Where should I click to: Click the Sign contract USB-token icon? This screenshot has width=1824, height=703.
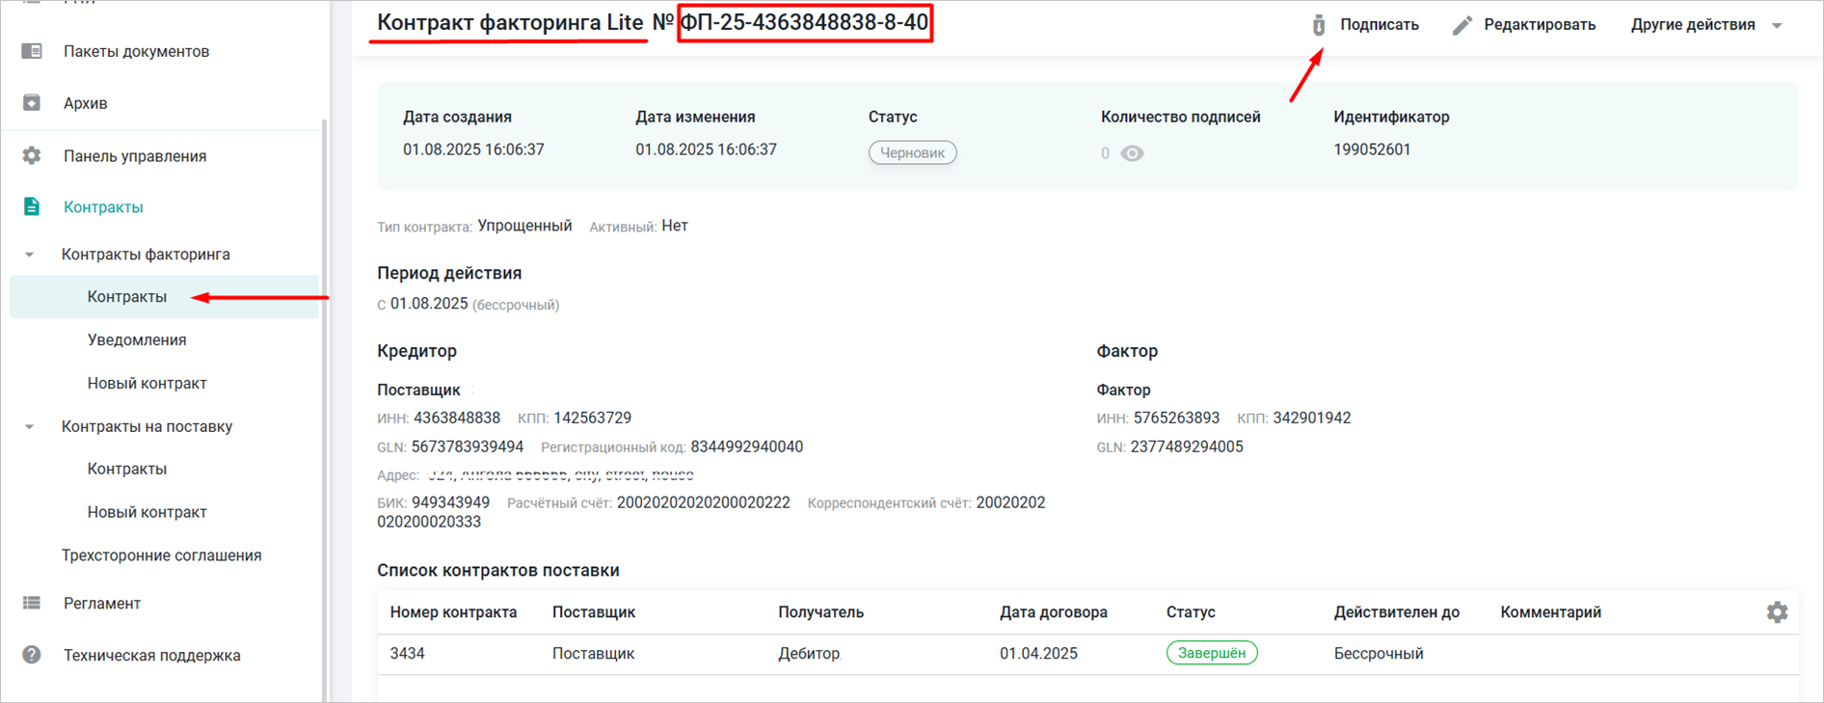[1319, 25]
